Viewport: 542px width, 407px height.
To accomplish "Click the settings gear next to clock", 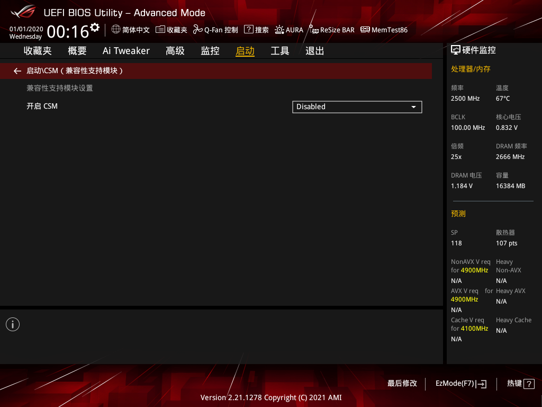I will [95, 28].
